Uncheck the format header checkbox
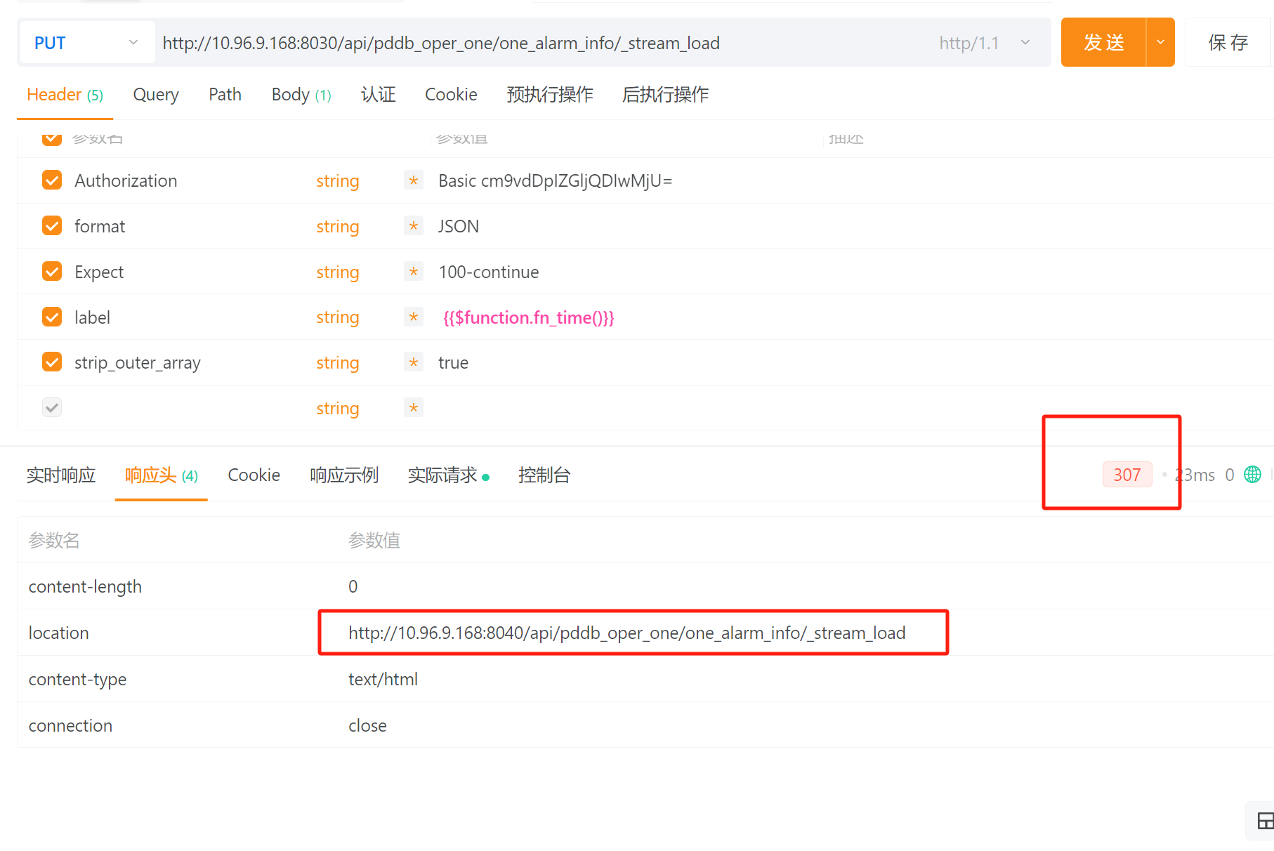 (52, 226)
